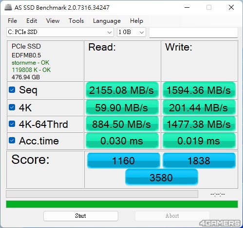Click the empty text field beside size dropdown
This screenshot has width=243, height=228.
point(193,33)
